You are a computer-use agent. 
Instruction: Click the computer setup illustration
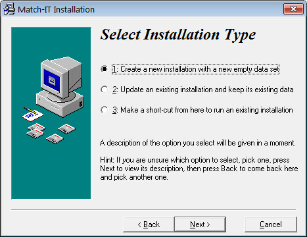pyautogui.click(x=51, y=113)
